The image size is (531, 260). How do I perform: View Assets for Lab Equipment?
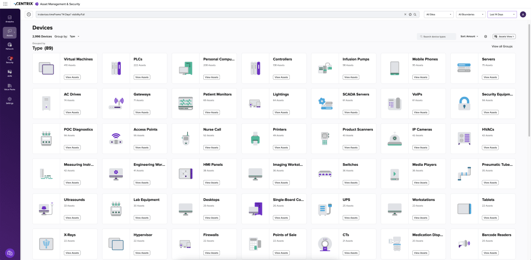pos(142,218)
